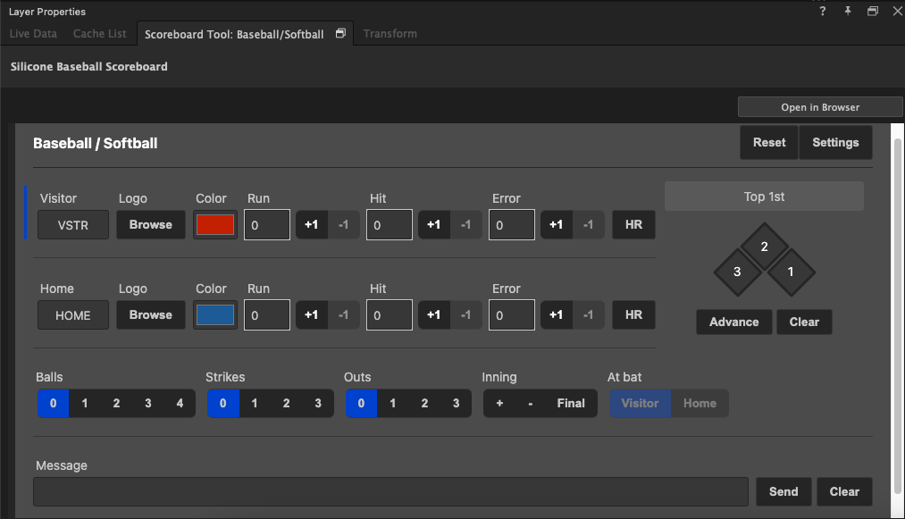905x519 pixels.
Task: Set strikes count to 2
Action: [285, 403]
